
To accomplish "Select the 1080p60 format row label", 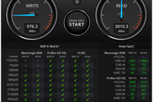I will tap(13, 80).
